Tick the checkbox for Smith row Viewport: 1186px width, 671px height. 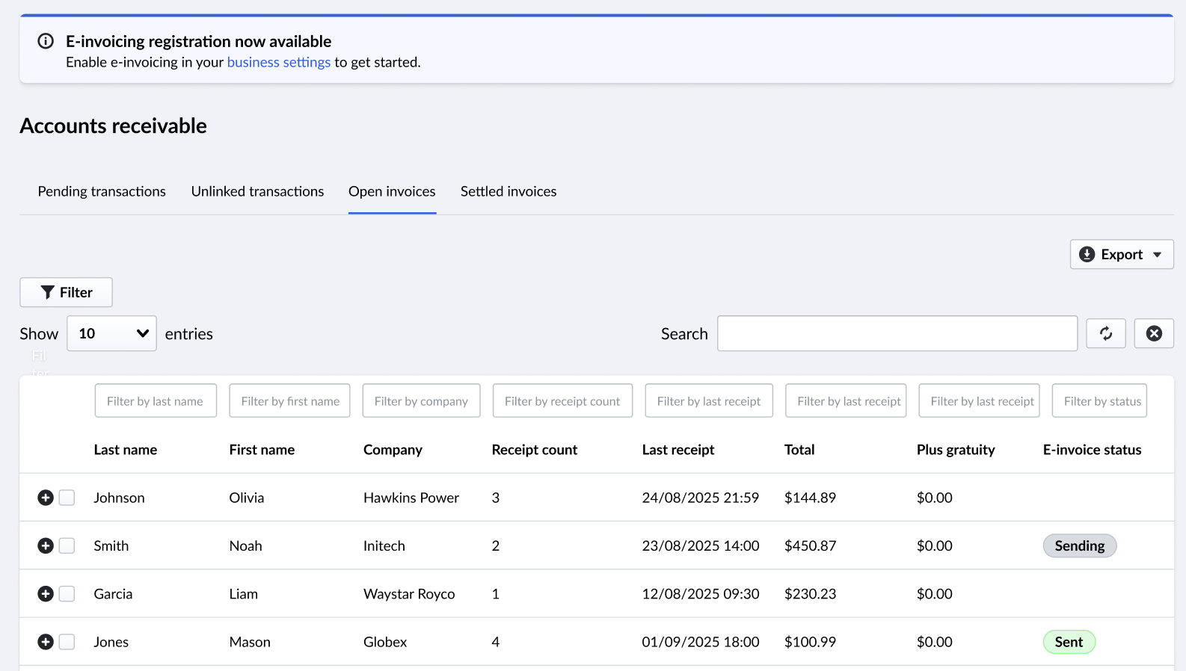(x=67, y=545)
